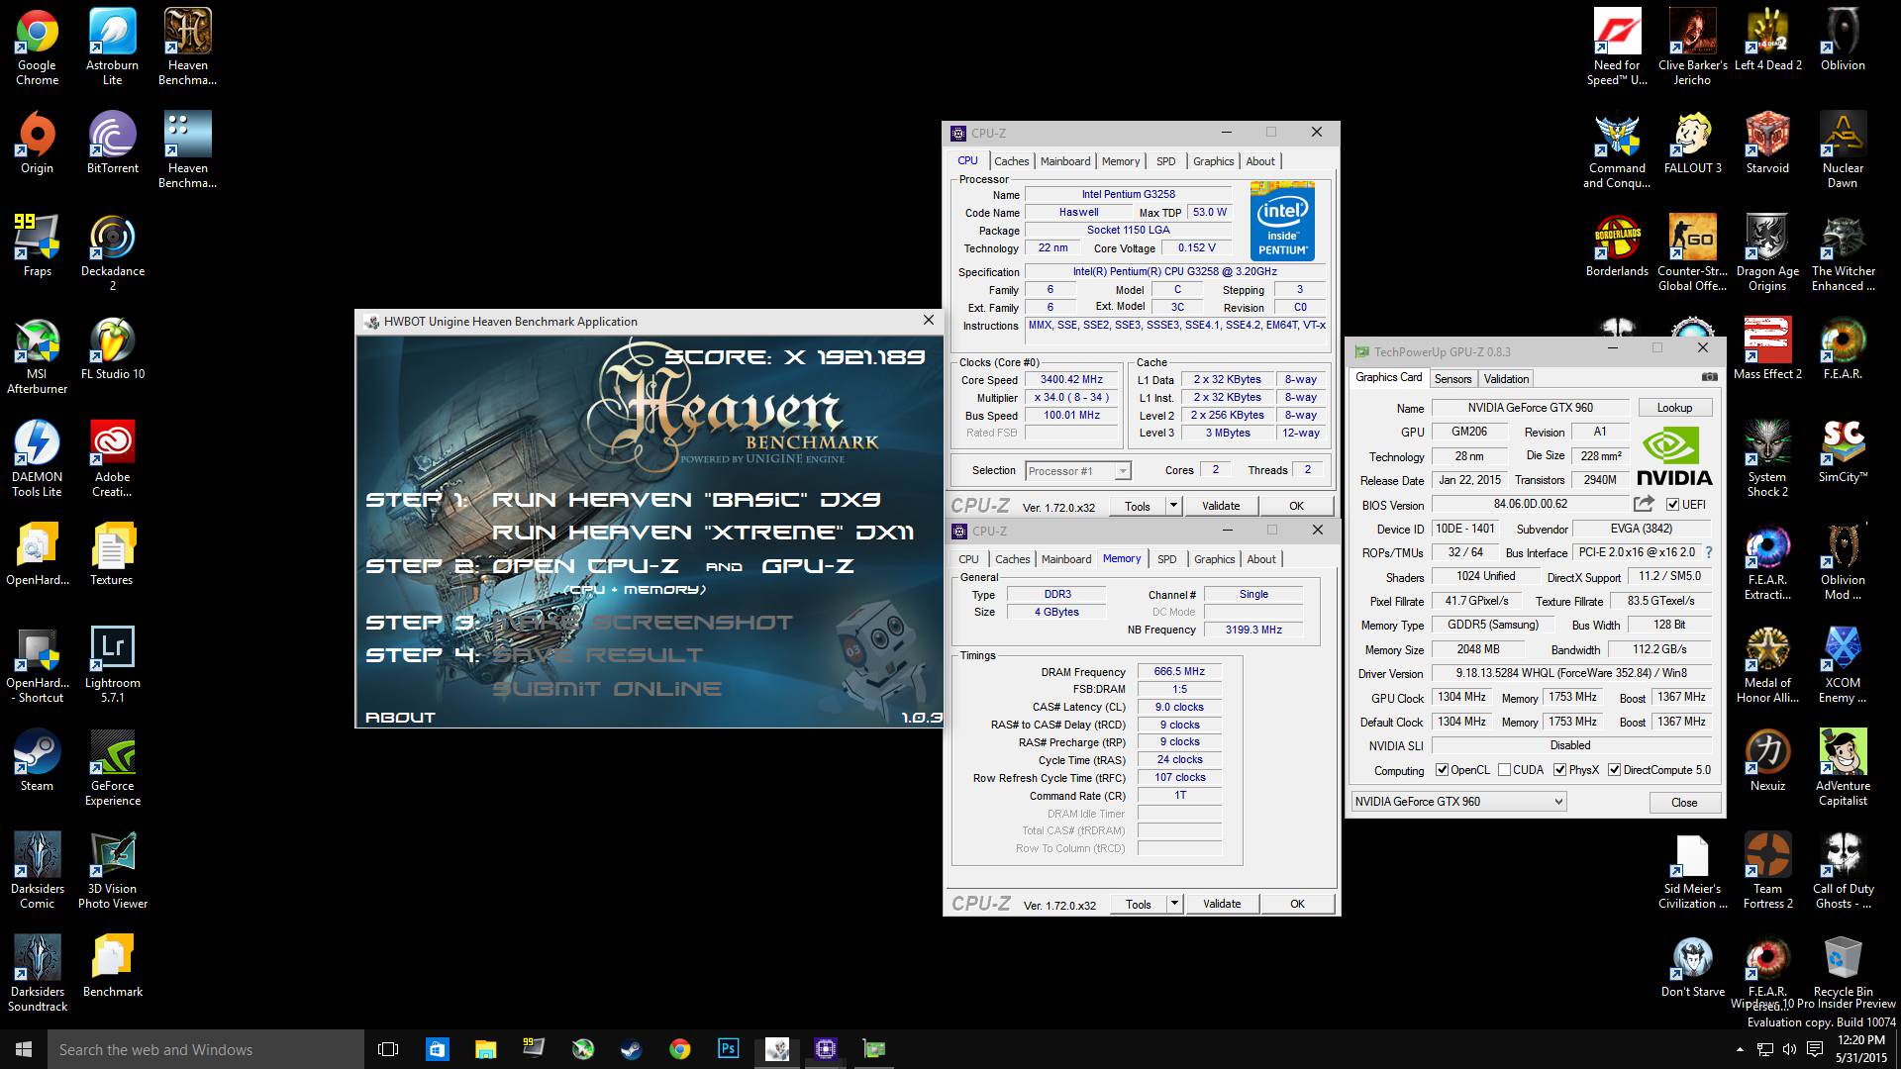Launch Borderlands desktop icon
Image resolution: width=1901 pixels, height=1069 pixels.
[x=1617, y=246]
